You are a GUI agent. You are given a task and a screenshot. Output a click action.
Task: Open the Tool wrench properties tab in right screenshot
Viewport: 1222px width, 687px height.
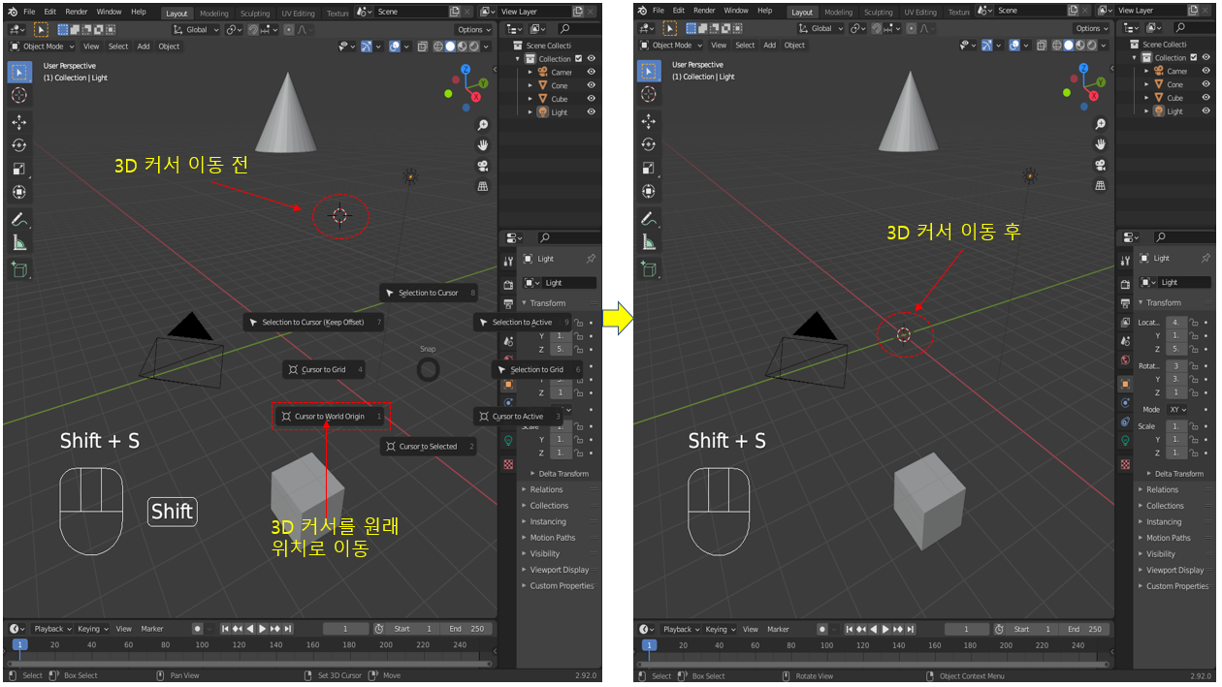(x=1125, y=262)
